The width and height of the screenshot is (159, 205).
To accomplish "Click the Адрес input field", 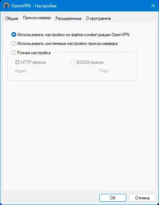I will coord(63,71).
